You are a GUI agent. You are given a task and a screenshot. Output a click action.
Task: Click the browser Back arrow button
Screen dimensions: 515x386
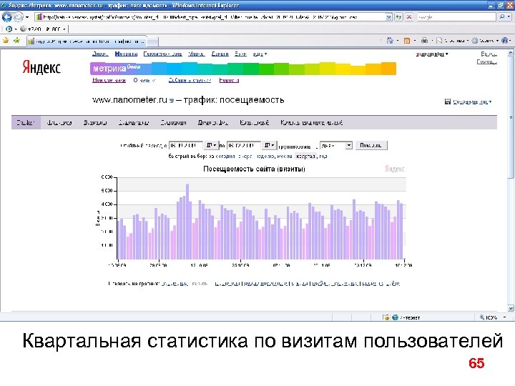(7, 16)
